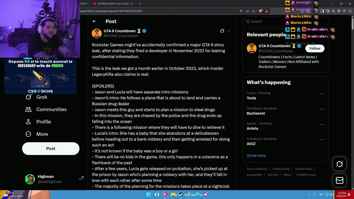Click the CSG-SKINS giveaway banner
Viewport: 354px width, 199px height.
pyautogui.click(x=40, y=77)
